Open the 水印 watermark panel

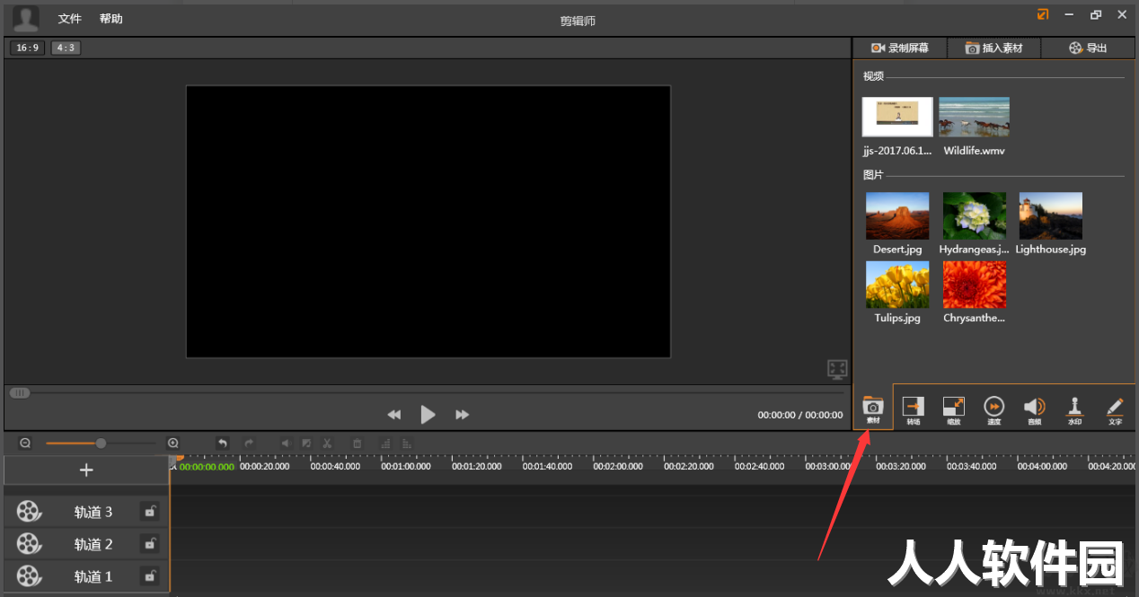pyautogui.click(x=1074, y=409)
